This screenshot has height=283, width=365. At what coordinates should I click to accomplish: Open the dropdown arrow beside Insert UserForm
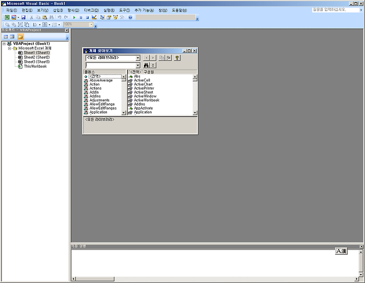pos(18,17)
